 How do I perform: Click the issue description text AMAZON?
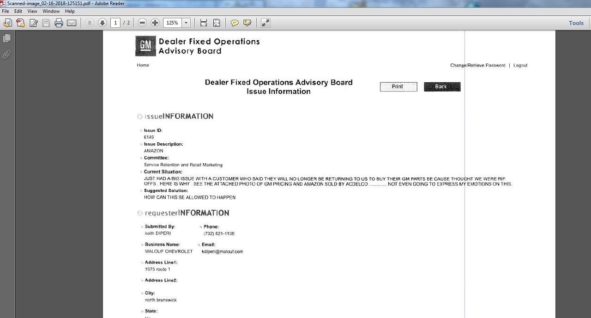pyautogui.click(x=154, y=151)
